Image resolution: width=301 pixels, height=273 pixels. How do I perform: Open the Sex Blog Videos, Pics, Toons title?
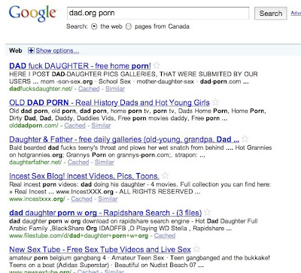(x=84, y=176)
